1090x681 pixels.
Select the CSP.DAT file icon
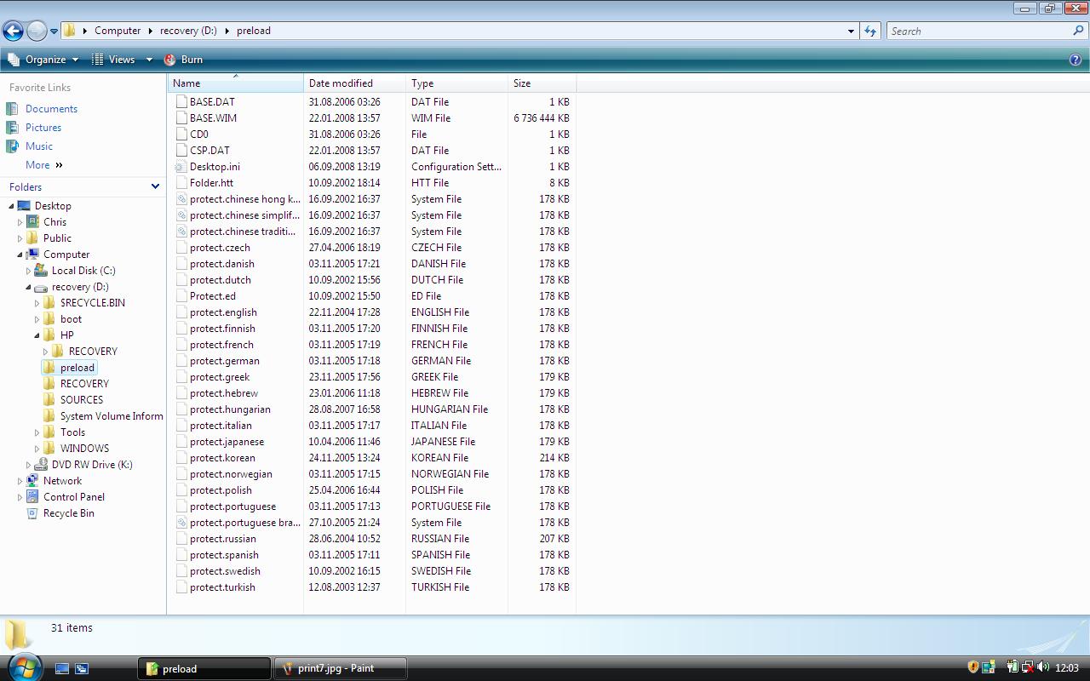pos(181,150)
